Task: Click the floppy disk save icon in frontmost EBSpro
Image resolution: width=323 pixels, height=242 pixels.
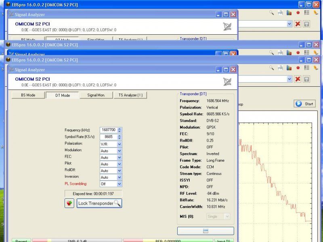Action: pos(306,79)
